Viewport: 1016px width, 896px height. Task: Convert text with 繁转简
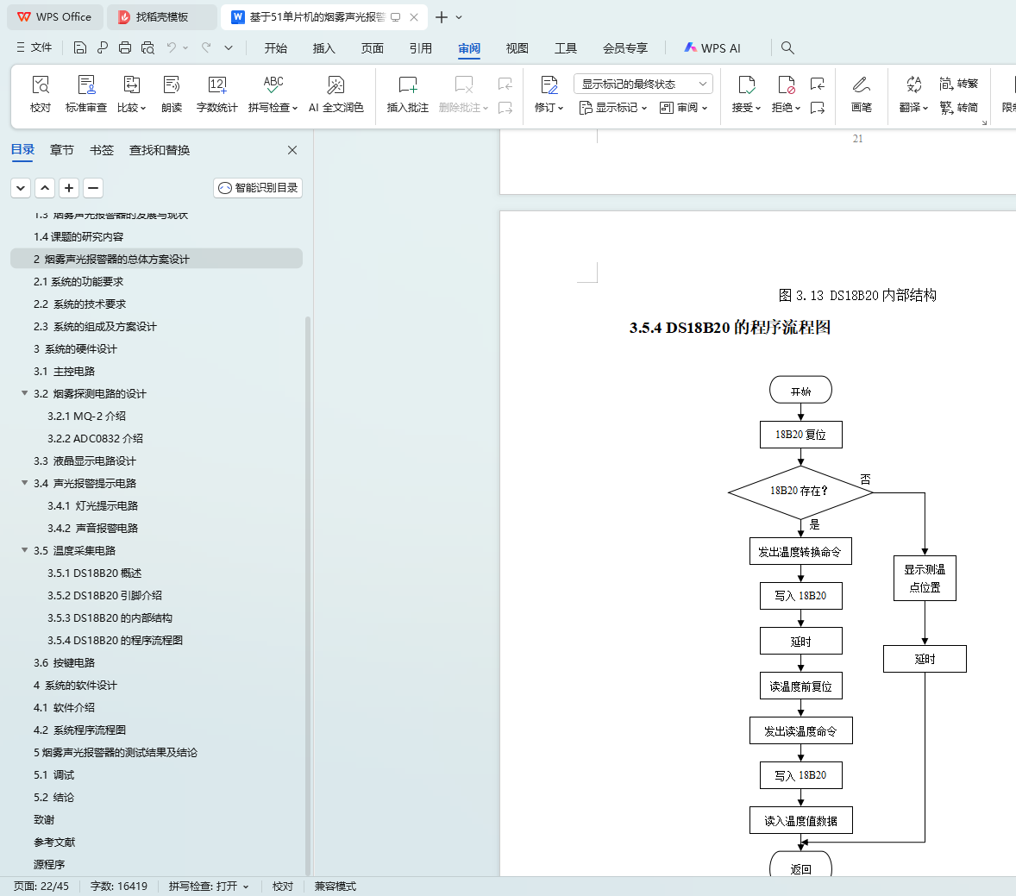tap(958, 108)
